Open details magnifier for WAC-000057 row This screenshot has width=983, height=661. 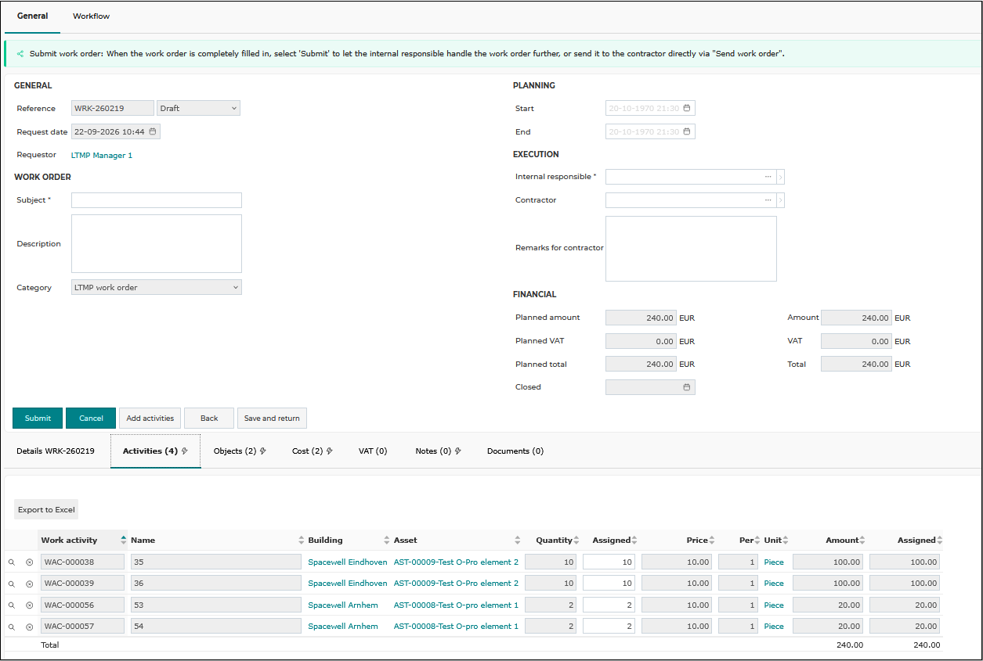12,627
